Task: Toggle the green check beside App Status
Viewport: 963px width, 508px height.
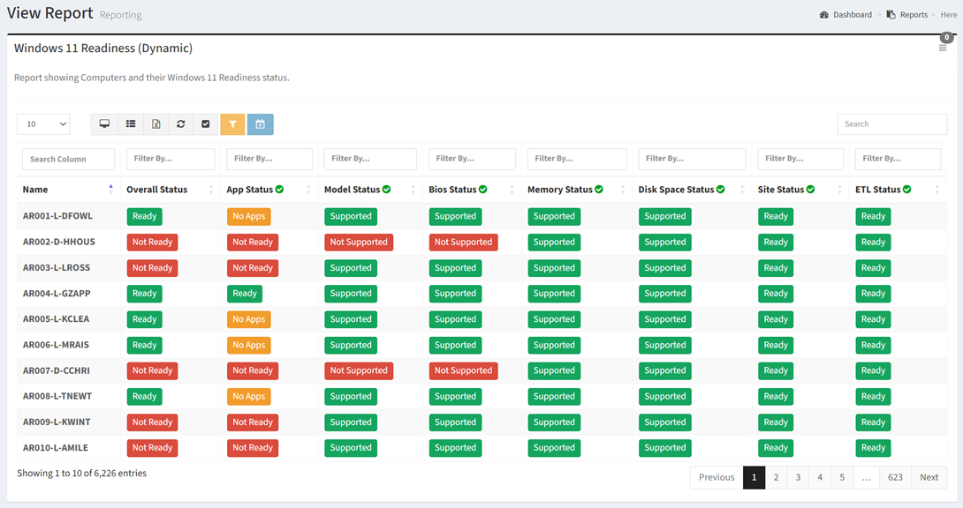Action: pos(279,190)
